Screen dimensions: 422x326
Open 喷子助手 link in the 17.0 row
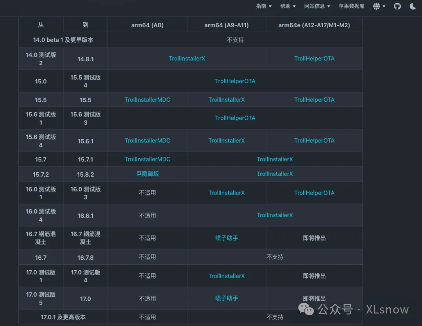coord(227,298)
